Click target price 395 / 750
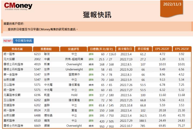 click(x=107, y=116)
